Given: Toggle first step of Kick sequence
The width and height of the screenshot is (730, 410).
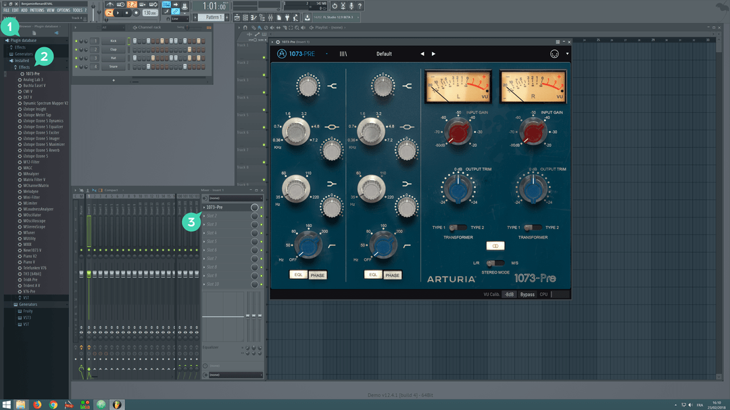Looking at the screenshot, I should (x=135, y=41).
